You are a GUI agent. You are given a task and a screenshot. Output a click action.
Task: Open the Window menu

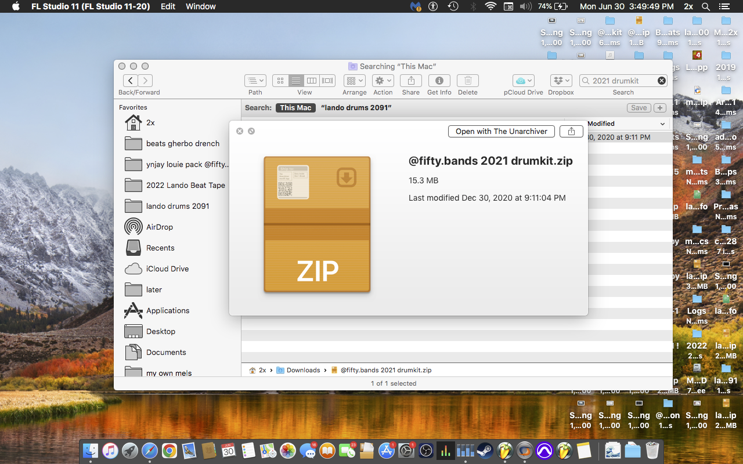201,6
